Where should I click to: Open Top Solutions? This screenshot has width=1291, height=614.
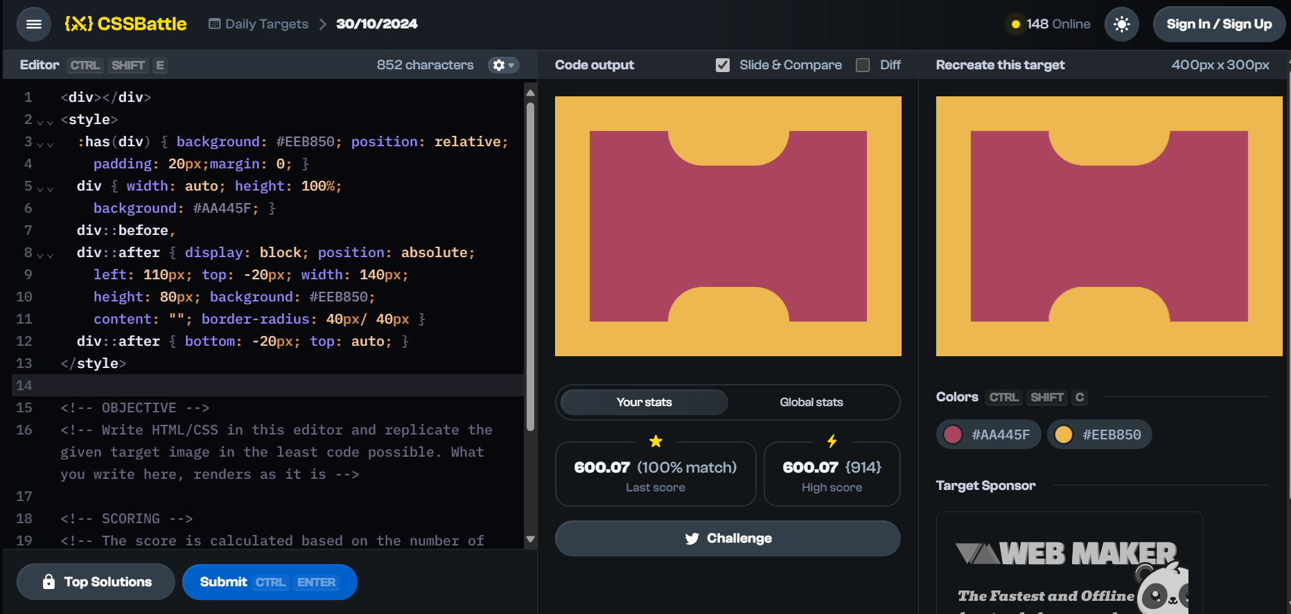(x=96, y=582)
